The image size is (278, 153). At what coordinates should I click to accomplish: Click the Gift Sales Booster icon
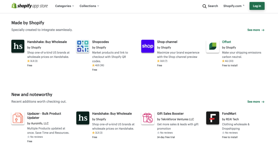tap(148, 118)
